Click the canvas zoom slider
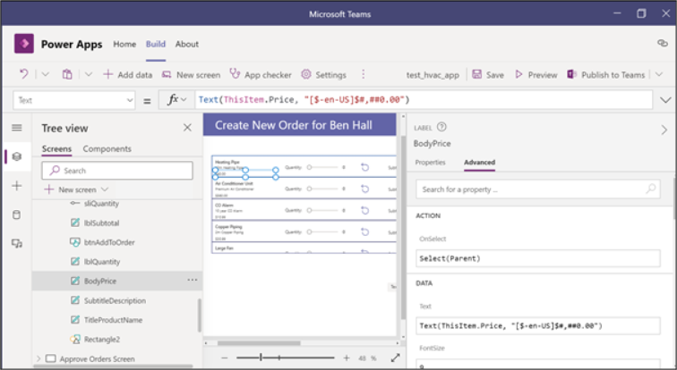 [x=286, y=357]
